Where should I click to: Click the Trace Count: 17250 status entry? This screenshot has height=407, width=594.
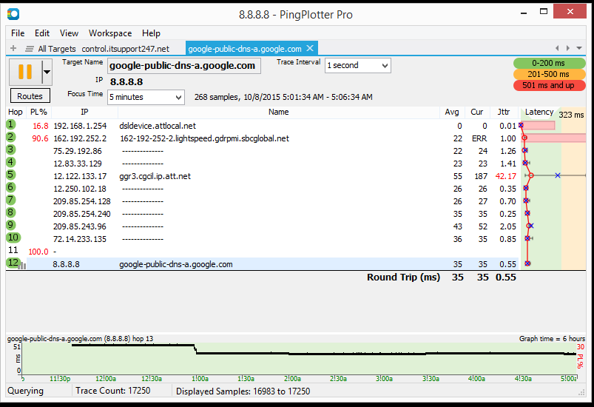(x=113, y=391)
